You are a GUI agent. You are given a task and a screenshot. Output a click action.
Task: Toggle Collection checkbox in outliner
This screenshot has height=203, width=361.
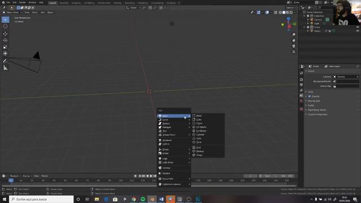308,16
